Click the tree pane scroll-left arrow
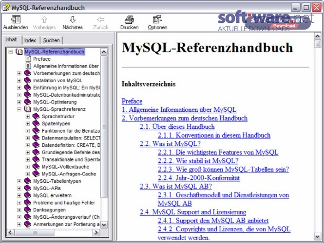 click(10, 233)
